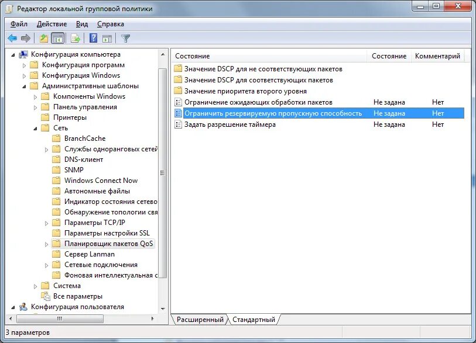Click tree vertical scrollbar up arrow

click(x=163, y=54)
